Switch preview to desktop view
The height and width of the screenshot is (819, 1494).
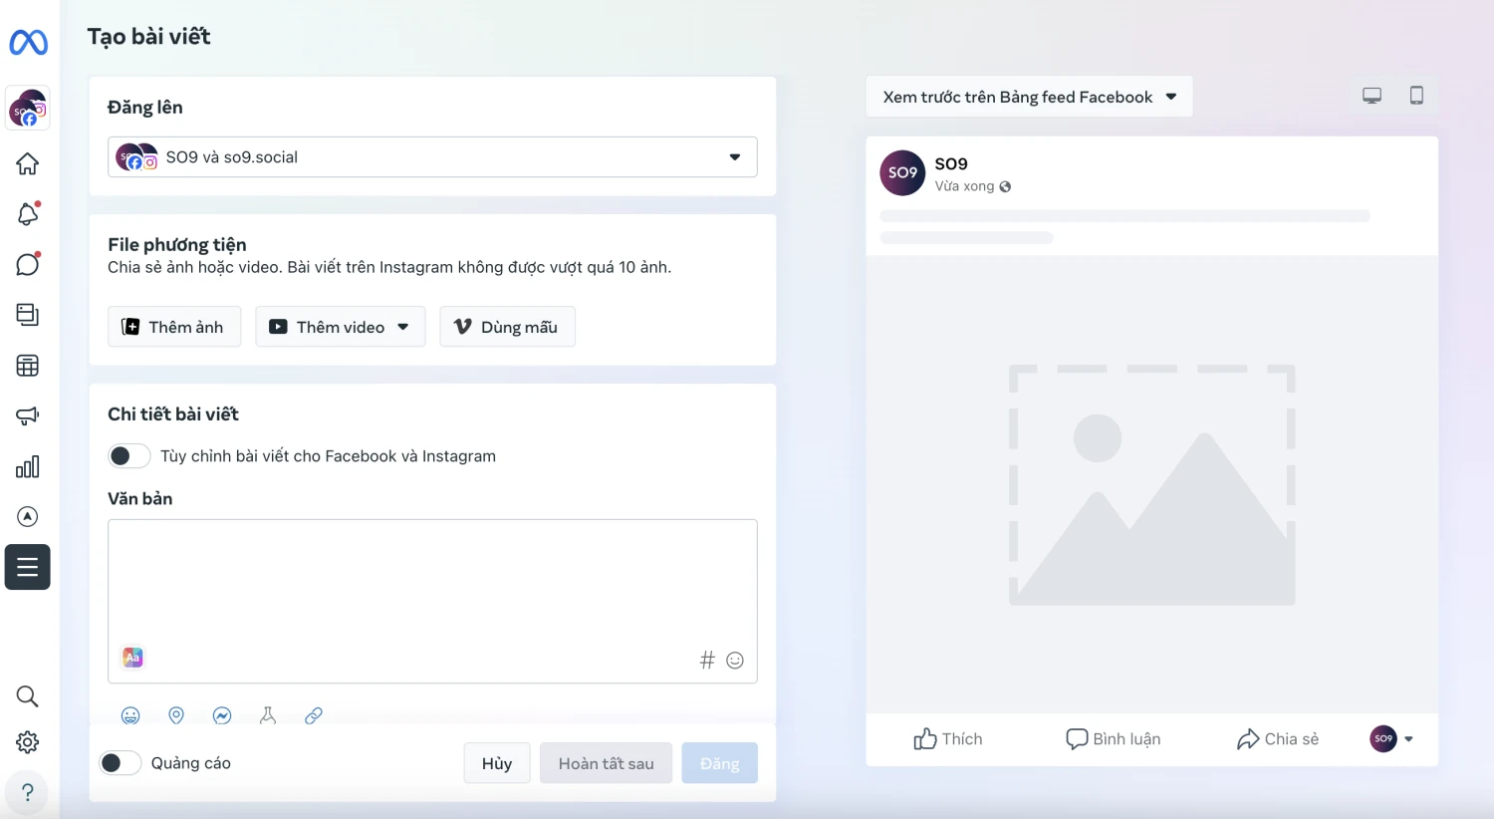[x=1372, y=96]
